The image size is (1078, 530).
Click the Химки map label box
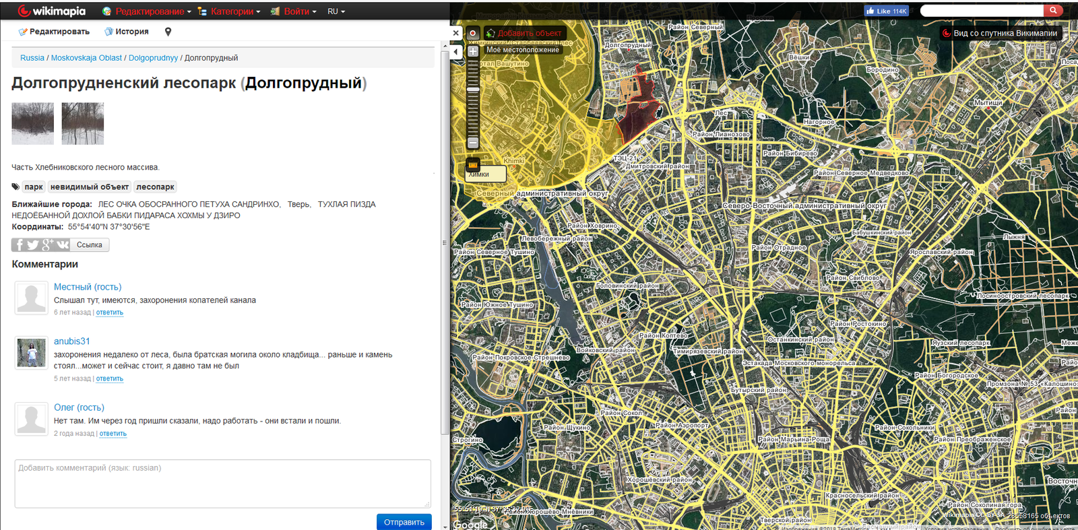coord(486,174)
